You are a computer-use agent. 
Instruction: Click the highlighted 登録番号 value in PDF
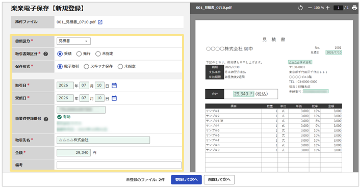(316, 91)
